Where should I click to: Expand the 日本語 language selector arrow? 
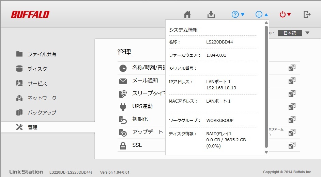(307, 33)
